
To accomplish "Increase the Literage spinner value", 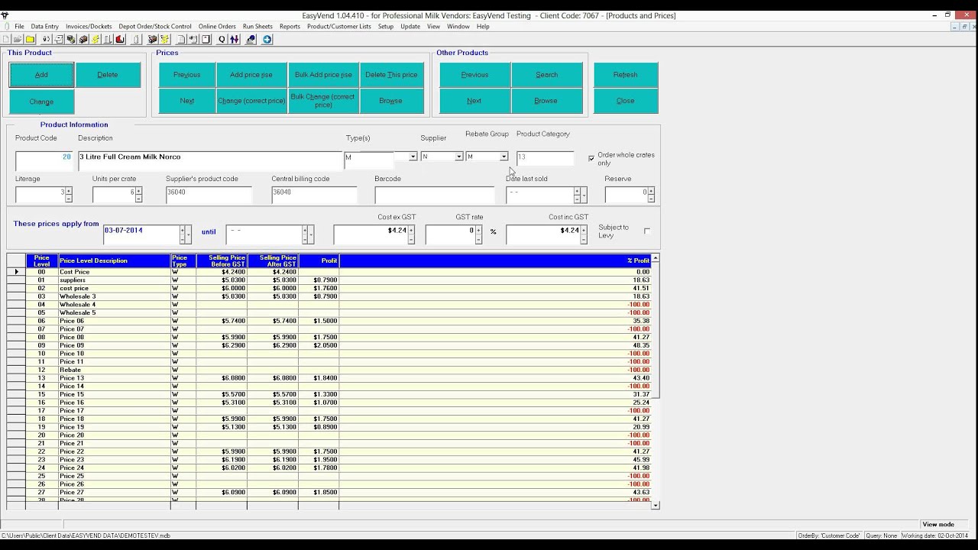I will [x=69, y=190].
